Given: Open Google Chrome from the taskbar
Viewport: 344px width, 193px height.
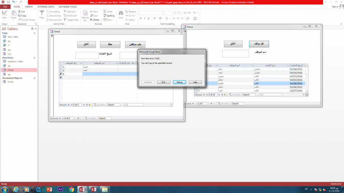Looking at the screenshot, I should 72,189.
